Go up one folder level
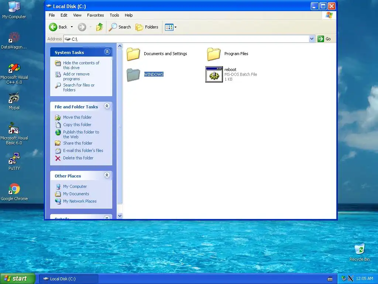The width and height of the screenshot is (378, 284). pos(100,27)
